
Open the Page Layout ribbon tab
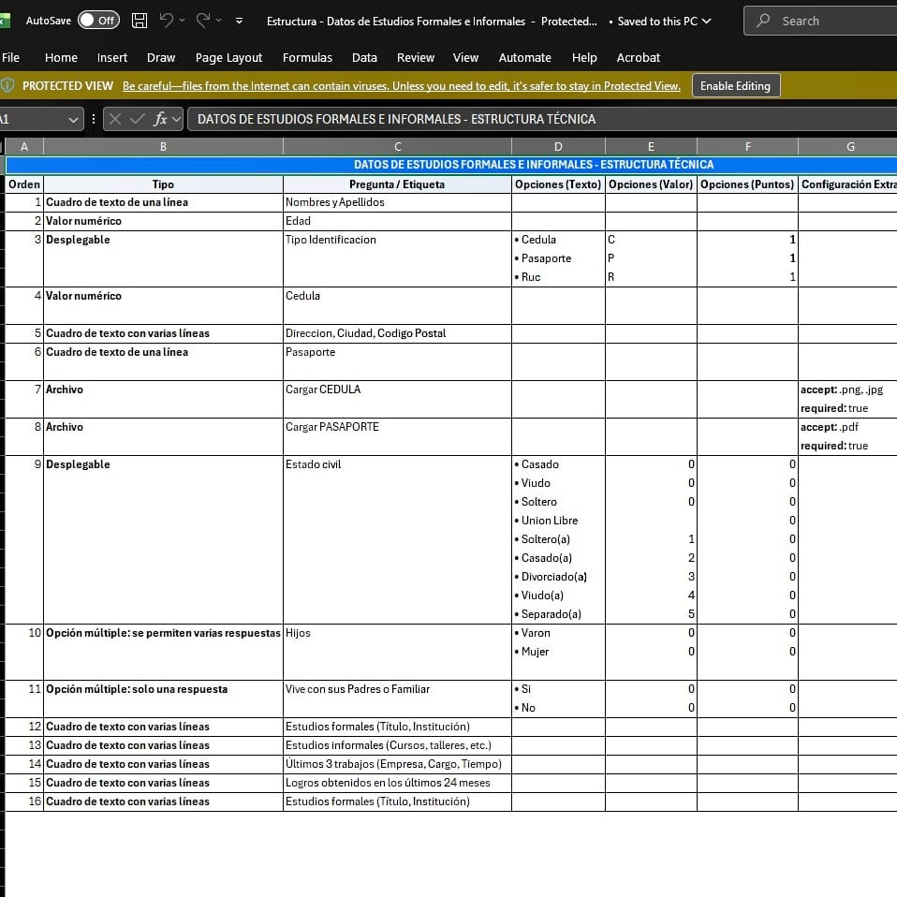[228, 58]
